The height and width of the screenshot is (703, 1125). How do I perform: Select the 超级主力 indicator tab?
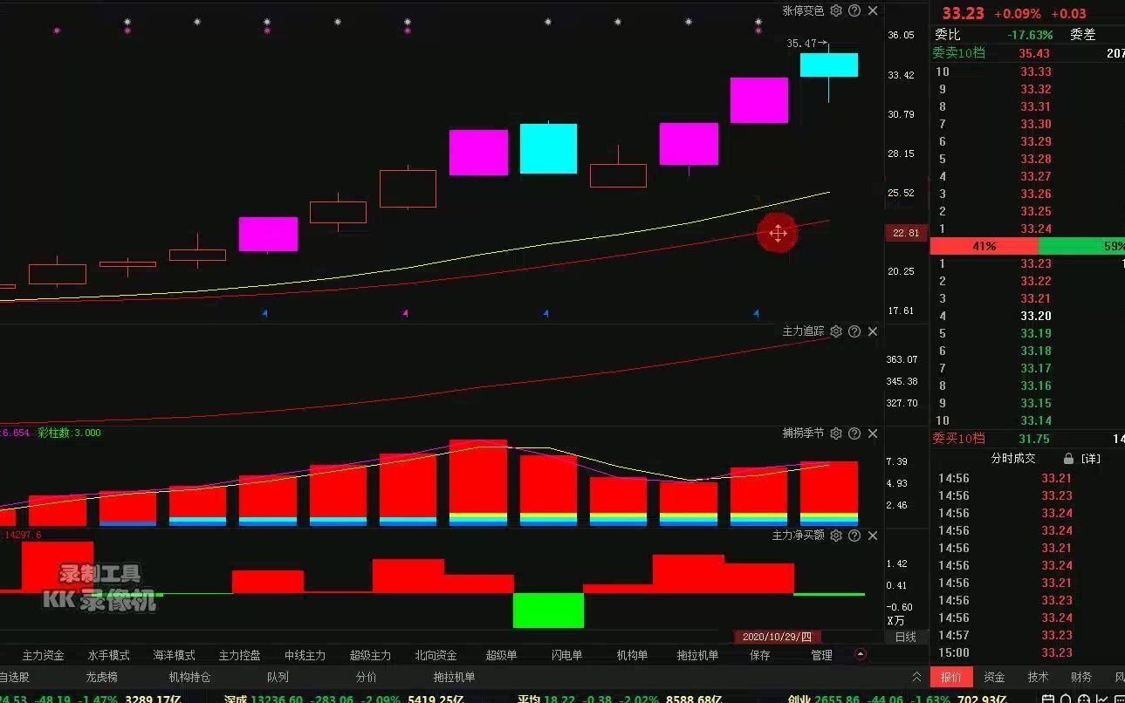pyautogui.click(x=371, y=655)
